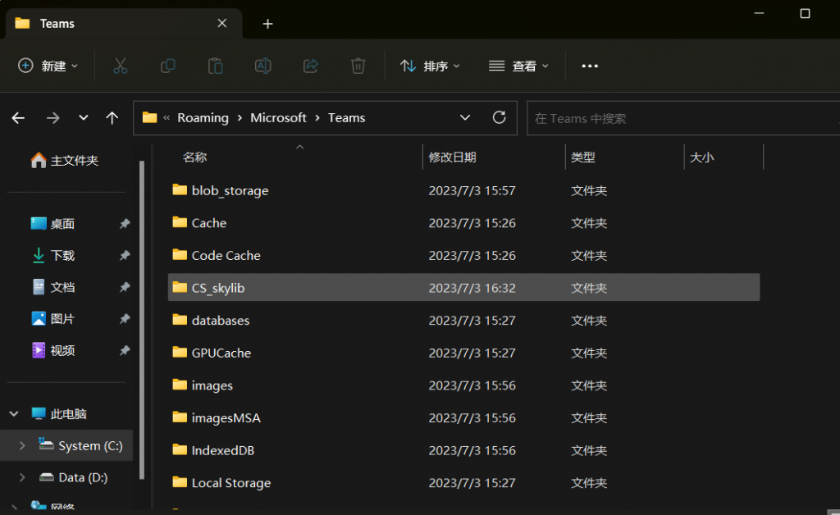
Task: Click the pin icon beside 图片
Action: click(x=125, y=319)
